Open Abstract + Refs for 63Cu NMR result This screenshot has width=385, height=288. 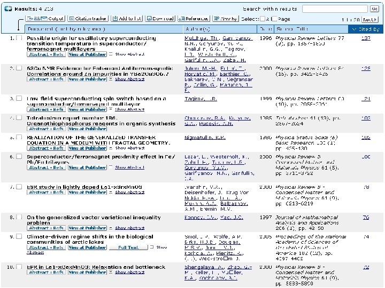point(46,79)
